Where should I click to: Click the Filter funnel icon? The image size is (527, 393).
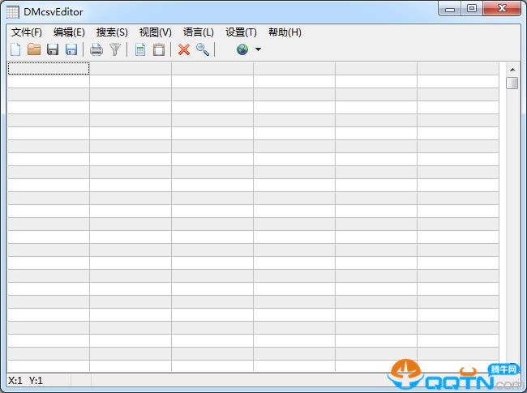(115, 49)
